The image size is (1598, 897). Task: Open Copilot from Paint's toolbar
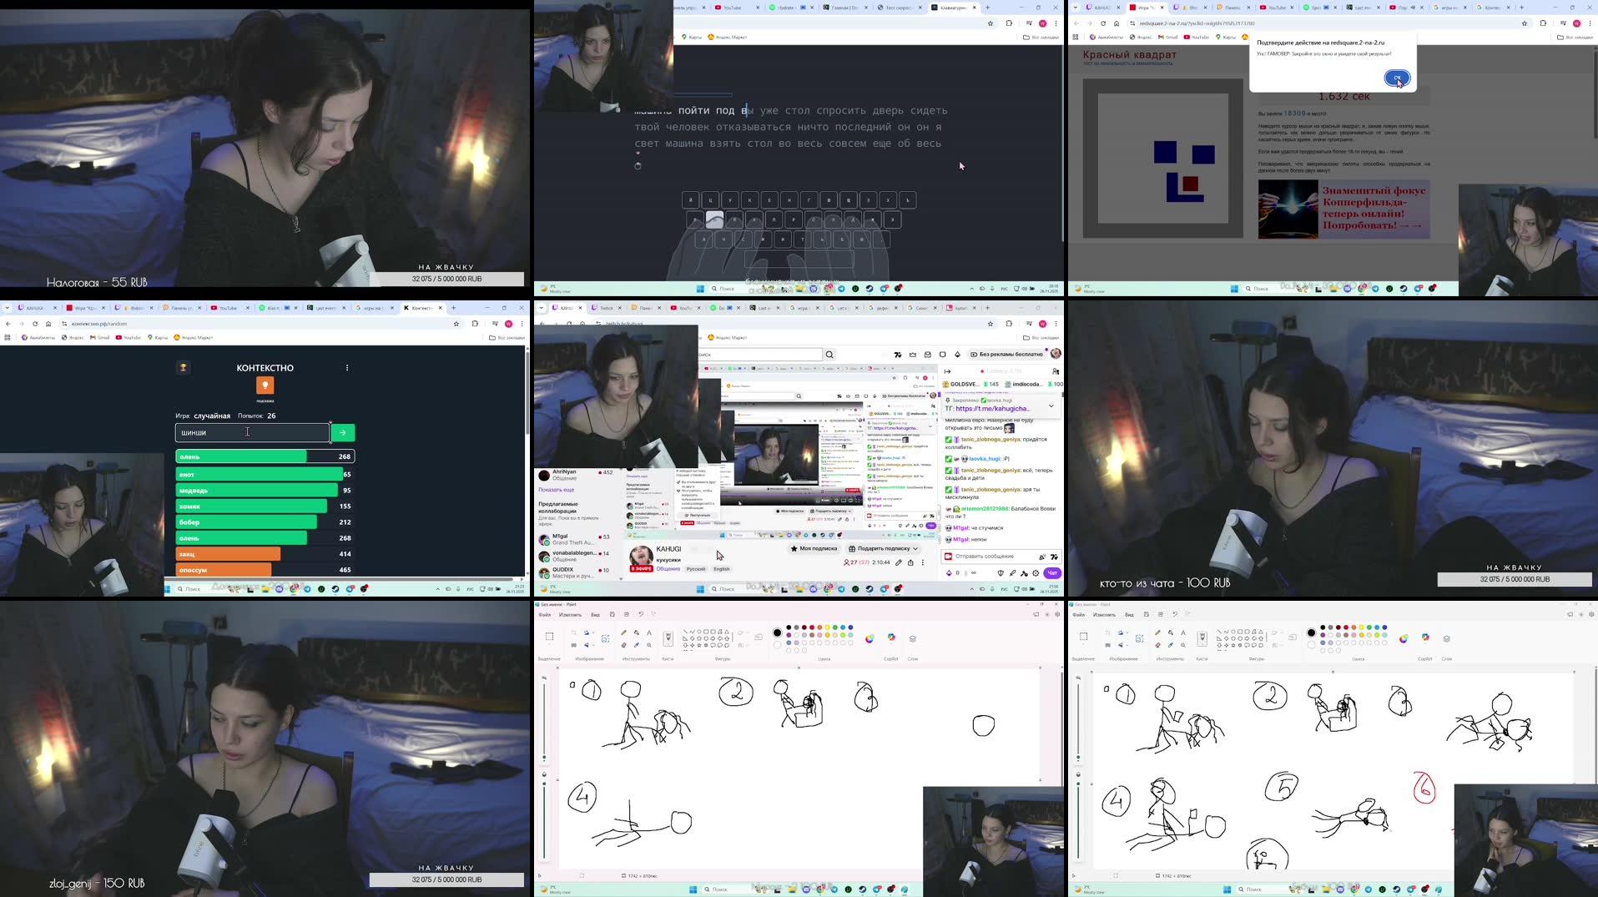click(x=890, y=637)
